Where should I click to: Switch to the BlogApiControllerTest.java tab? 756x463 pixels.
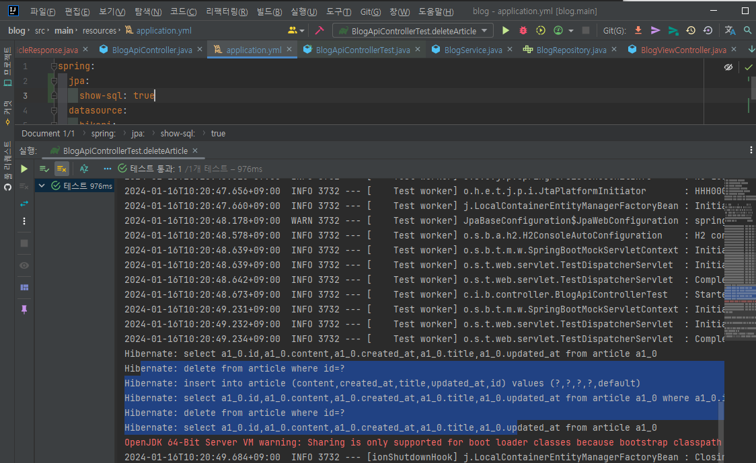[x=356, y=50]
